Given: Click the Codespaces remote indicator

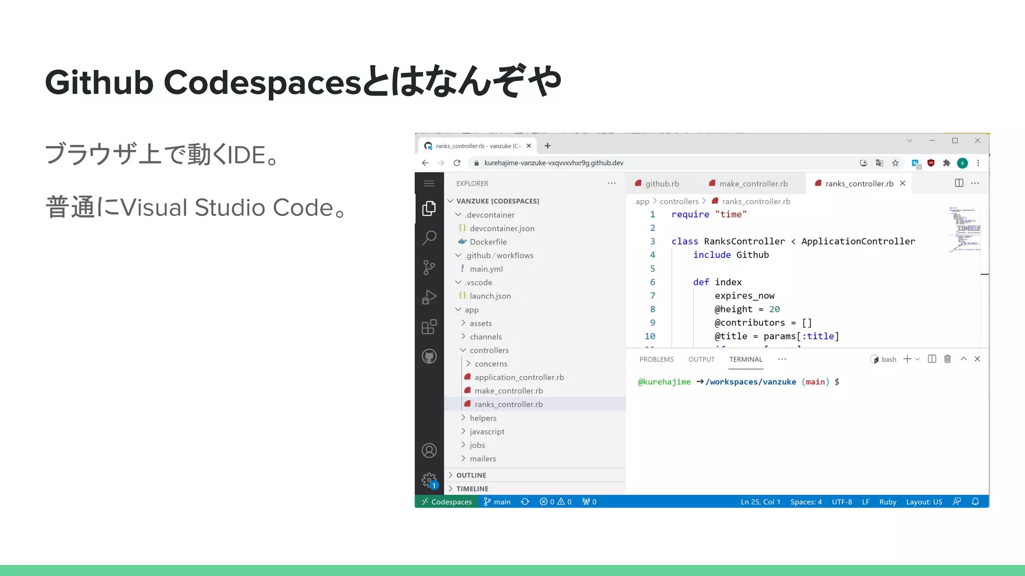Looking at the screenshot, I should coord(446,501).
